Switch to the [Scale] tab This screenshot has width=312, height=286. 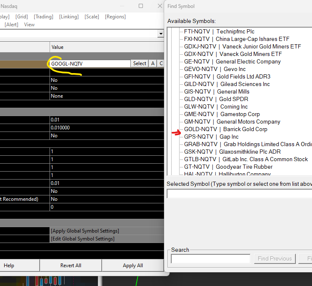[x=92, y=17]
